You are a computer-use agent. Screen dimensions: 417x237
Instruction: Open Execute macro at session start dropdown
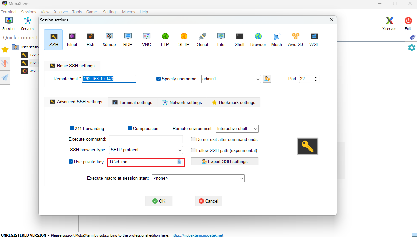coord(242,178)
